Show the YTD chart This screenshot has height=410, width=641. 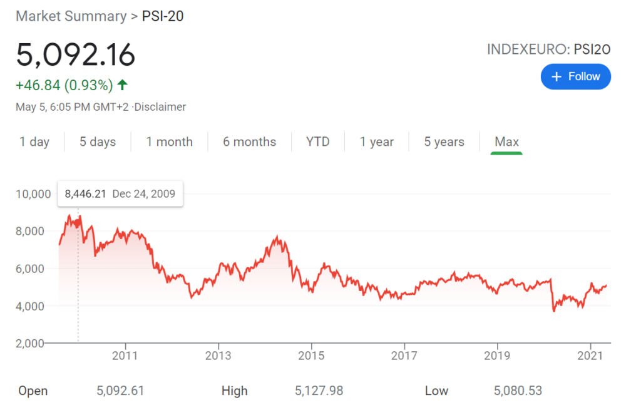318,141
